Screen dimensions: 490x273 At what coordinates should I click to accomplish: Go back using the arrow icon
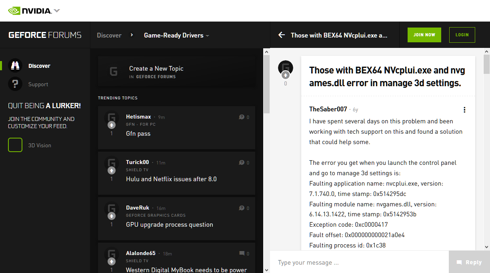pos(282,35)
